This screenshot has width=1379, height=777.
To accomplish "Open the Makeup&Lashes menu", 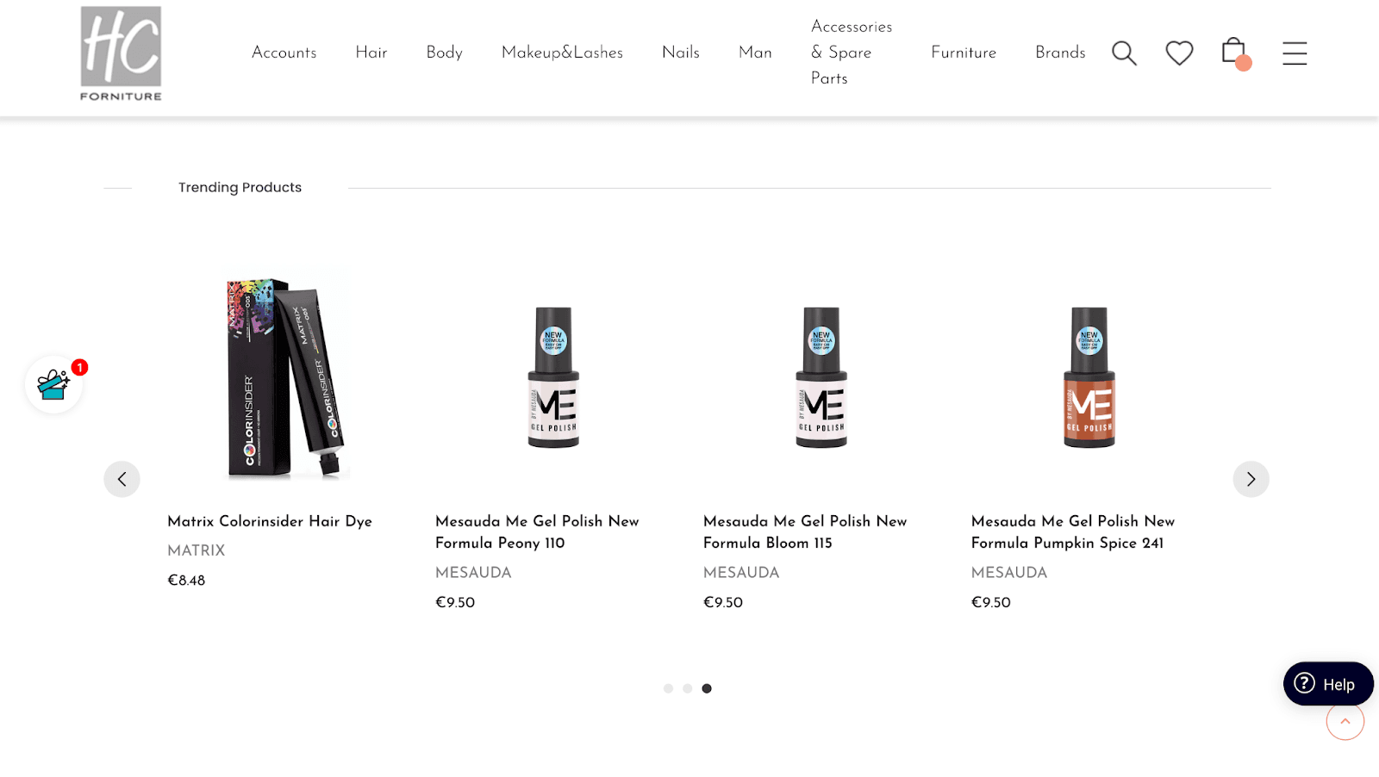I will [562, 53].
